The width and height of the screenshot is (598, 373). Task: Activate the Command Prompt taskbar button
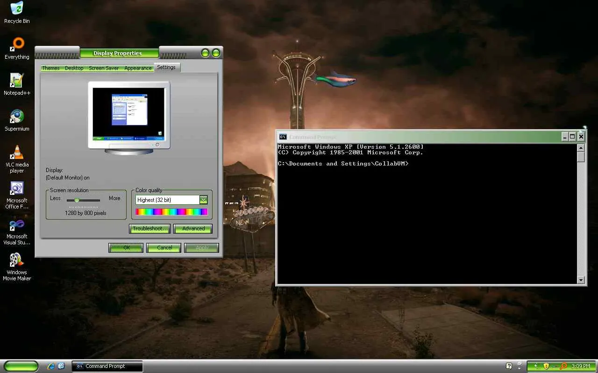click(107, 366)
